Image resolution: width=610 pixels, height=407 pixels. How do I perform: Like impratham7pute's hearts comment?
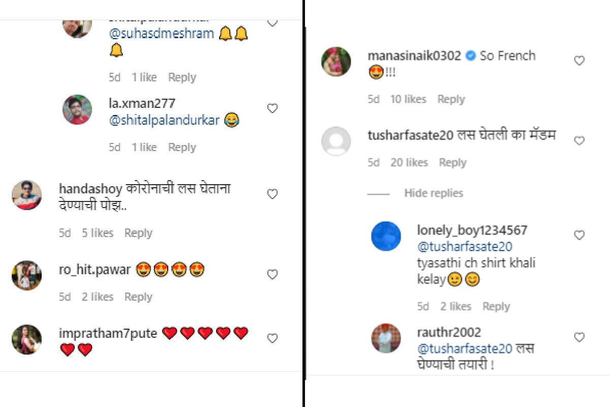coord(272,338)
